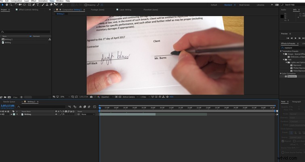The width and height of the screenshot is (305, 162).
Task: Toggle always preview this view button
Action: pyautogui.click(x=54, y=97)
